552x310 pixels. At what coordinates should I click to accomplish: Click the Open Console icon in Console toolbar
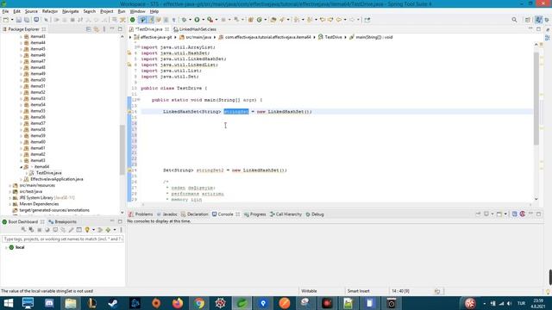point(499,214)
